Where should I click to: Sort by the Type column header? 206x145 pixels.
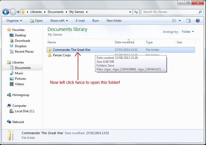(160, 42)
